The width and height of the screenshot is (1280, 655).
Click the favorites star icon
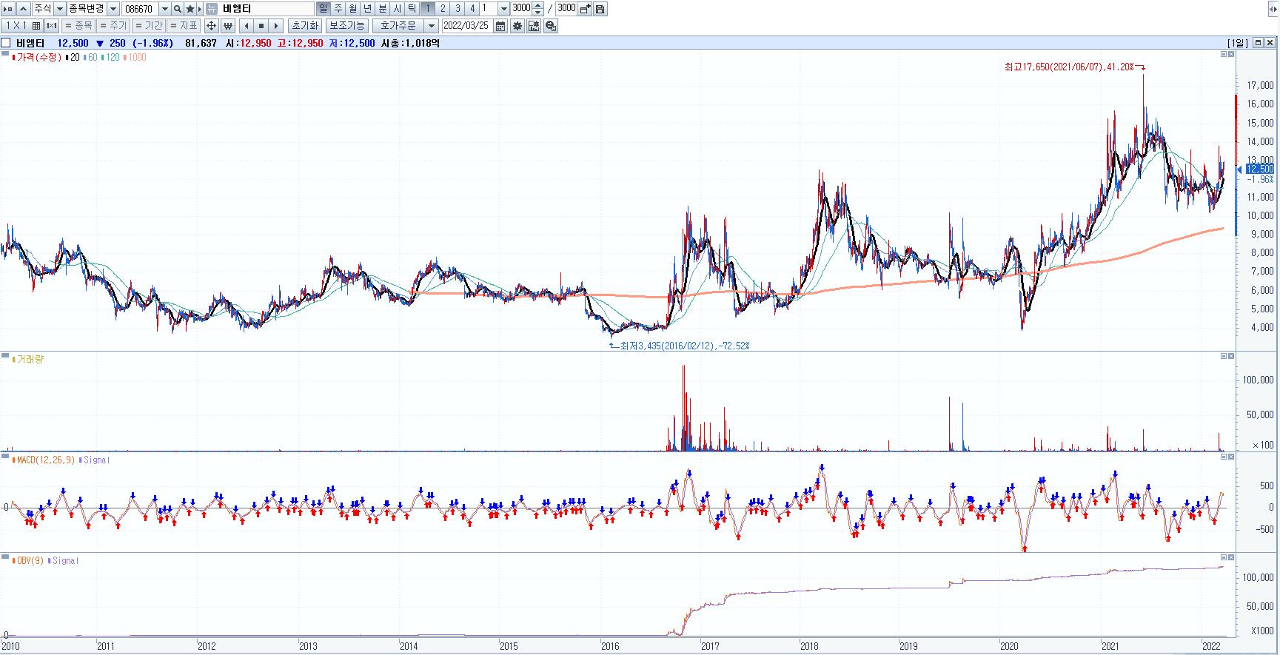[190, 9]
